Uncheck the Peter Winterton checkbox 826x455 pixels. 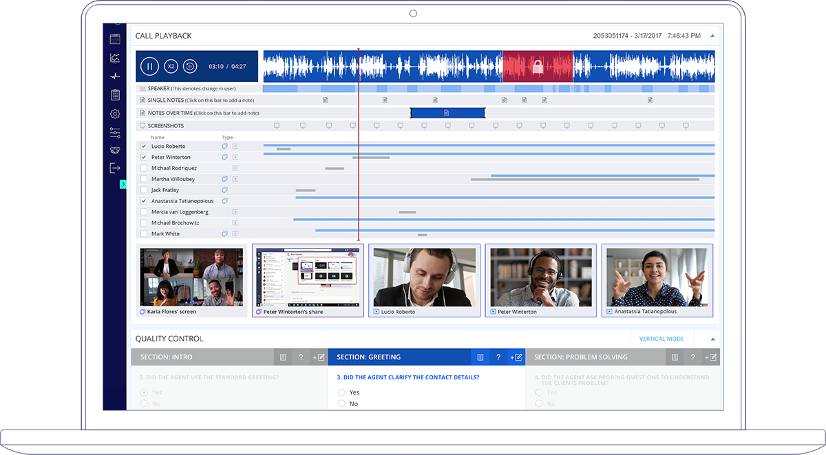pos(144,158)
